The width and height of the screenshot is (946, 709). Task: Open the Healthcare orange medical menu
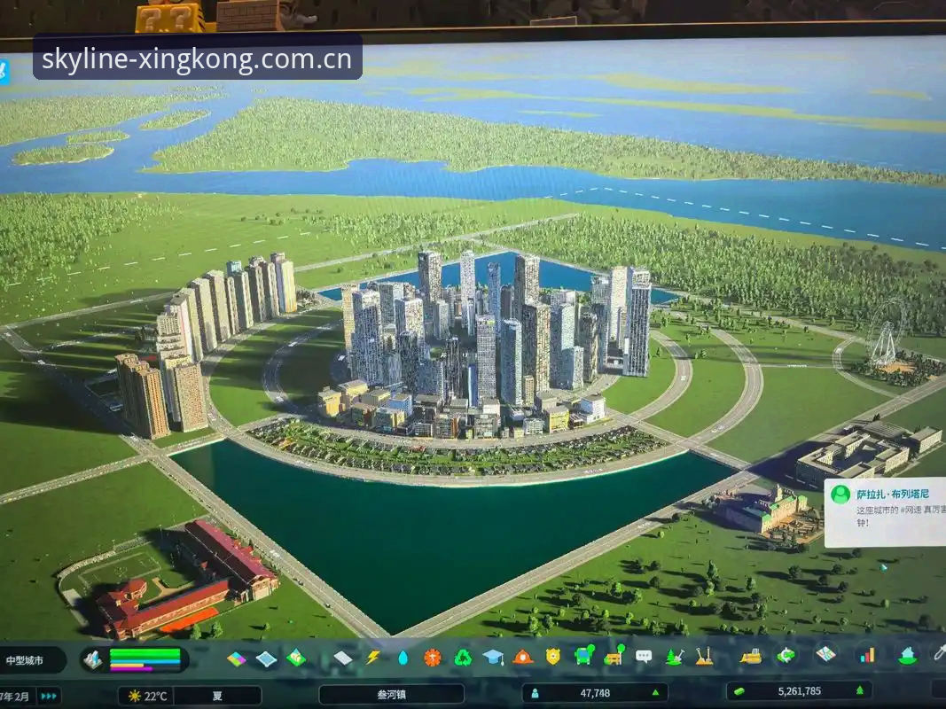[433, 657]
